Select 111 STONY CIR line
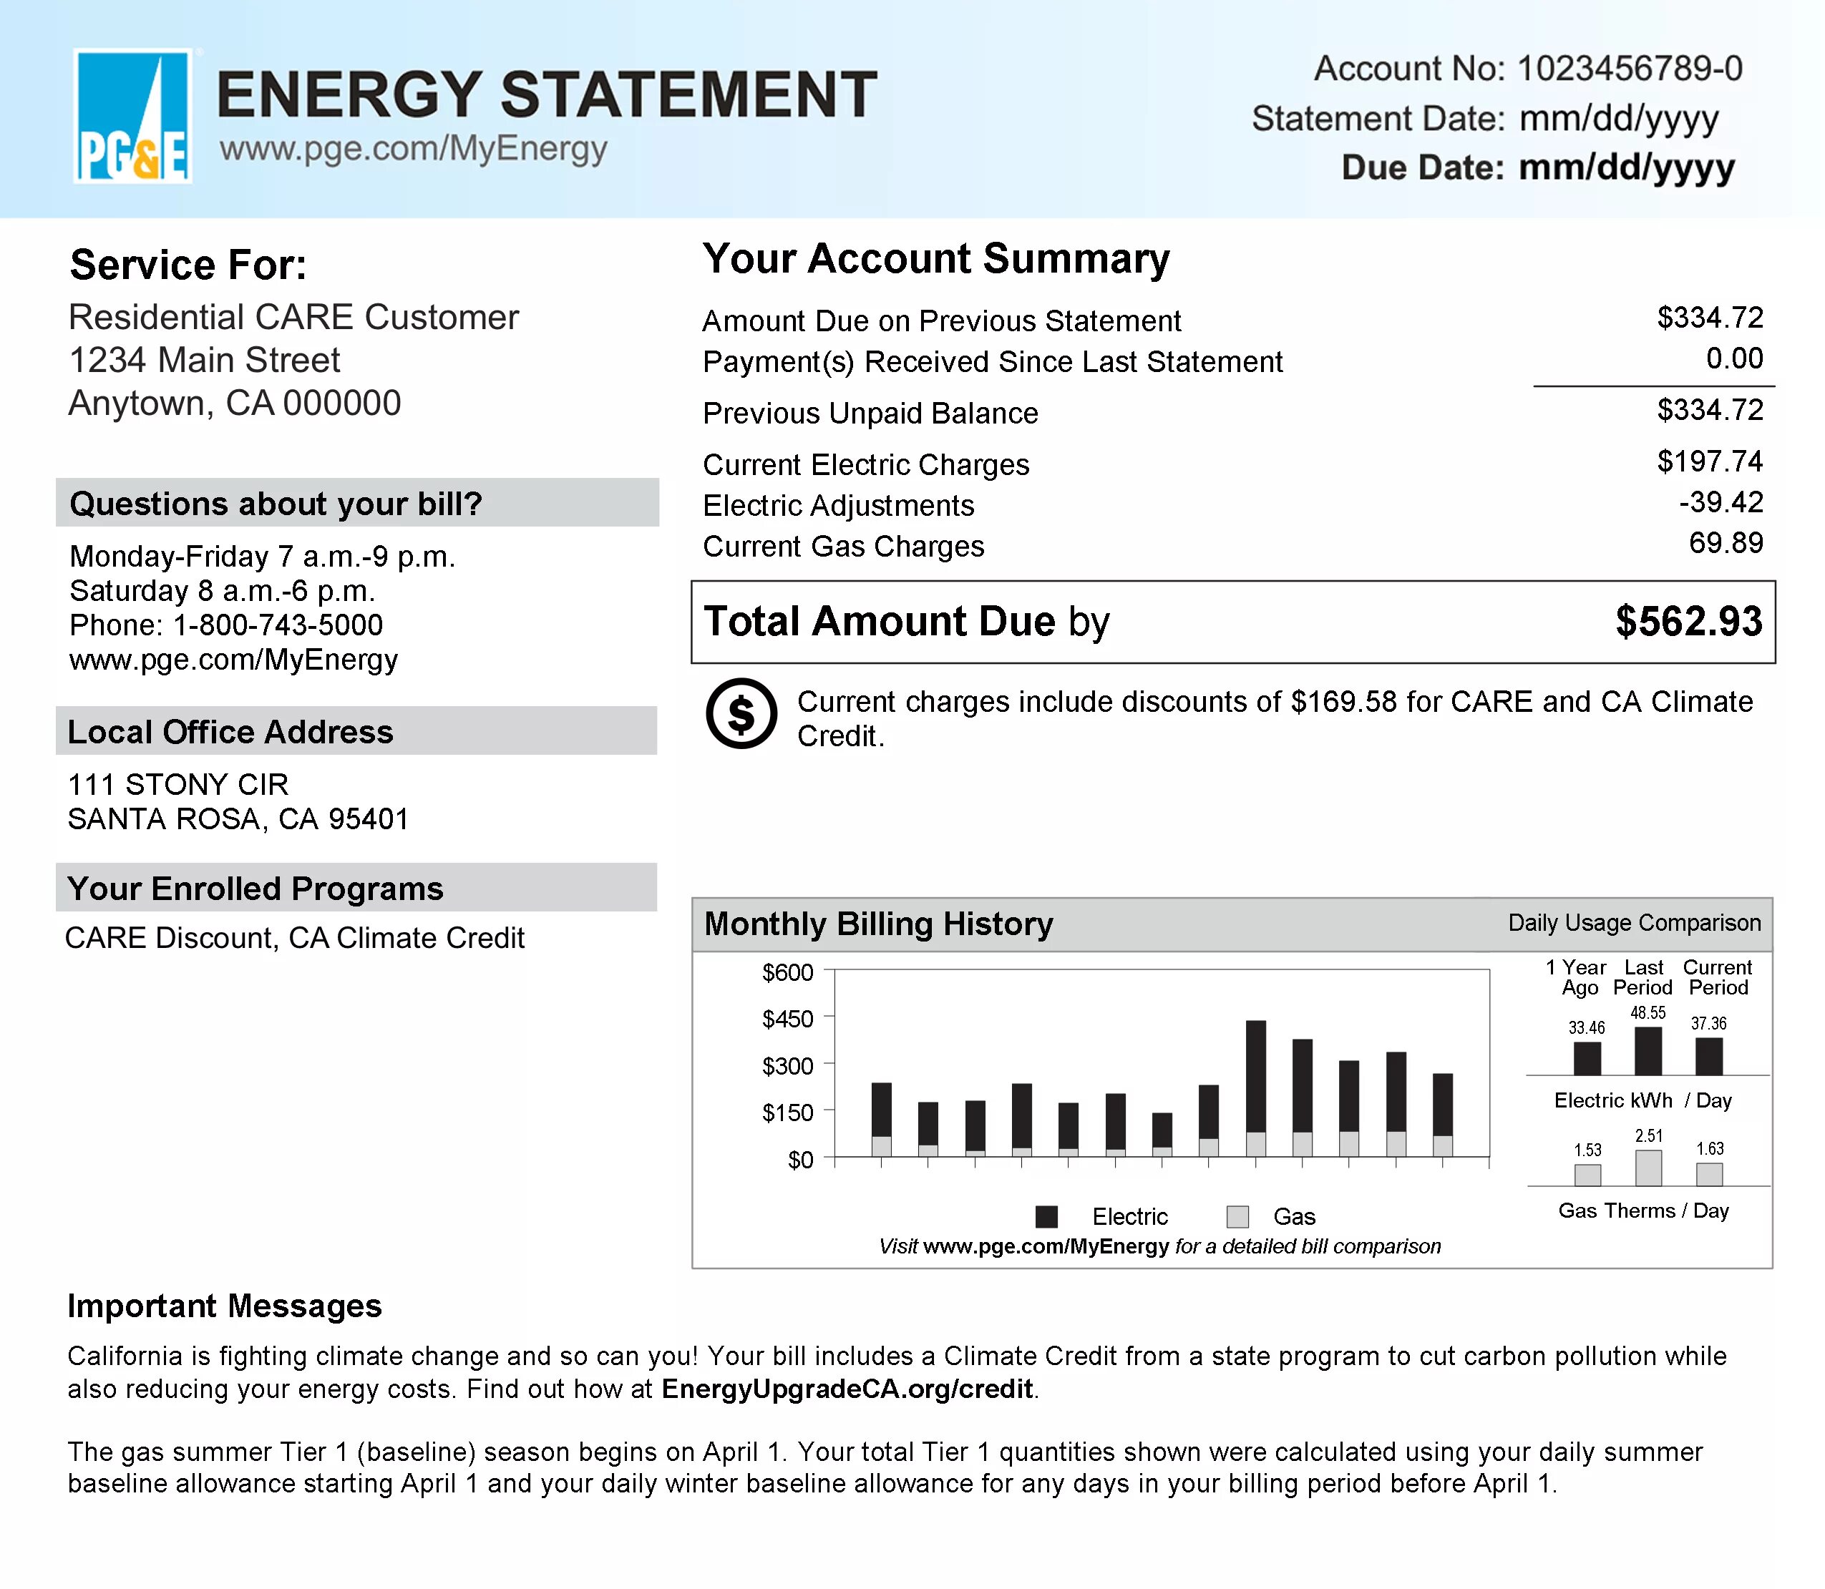 click(x=178, y=785)
